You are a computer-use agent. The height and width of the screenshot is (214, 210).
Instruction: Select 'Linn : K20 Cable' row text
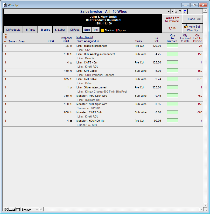pos(87,79)
